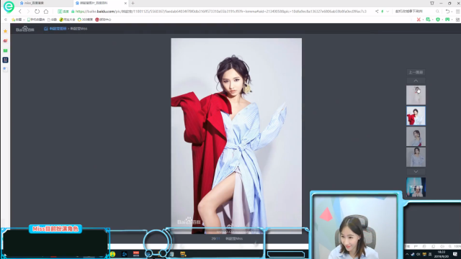Open the game center bookmark
This screenshot has width=461, height=259.
pos(103,19)
